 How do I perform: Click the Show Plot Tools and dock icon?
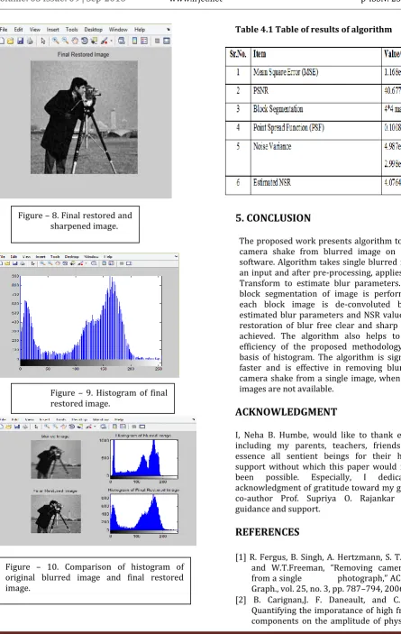pos(167,41)
